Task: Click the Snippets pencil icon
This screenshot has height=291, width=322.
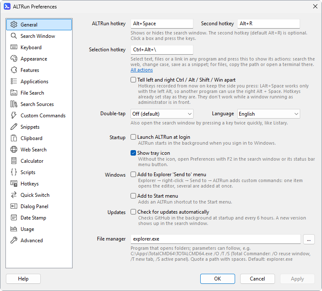Action: 14,127
